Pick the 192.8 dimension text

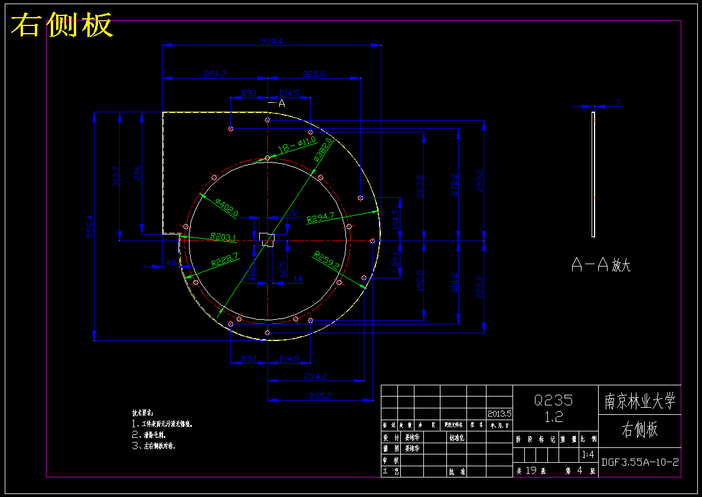tap(420, 281)
